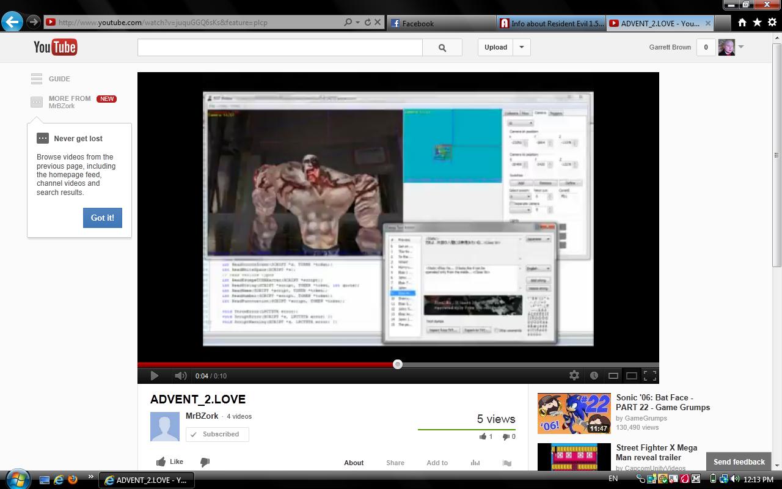Switch player to large size
782x489 pixels.
coord(632,375)
